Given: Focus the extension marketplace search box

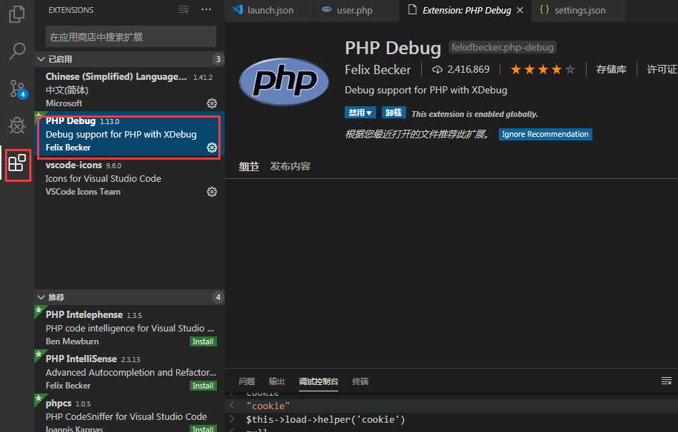Looking at the screenshot, I should click(x=131, y=37).
